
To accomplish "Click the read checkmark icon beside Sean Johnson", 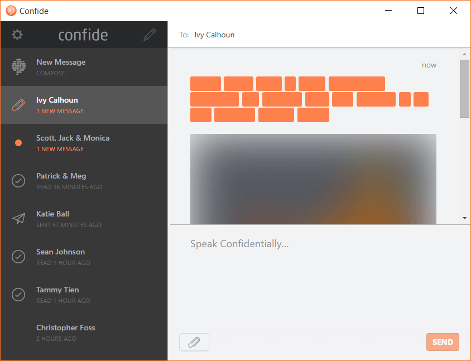I will click(18, 257).
